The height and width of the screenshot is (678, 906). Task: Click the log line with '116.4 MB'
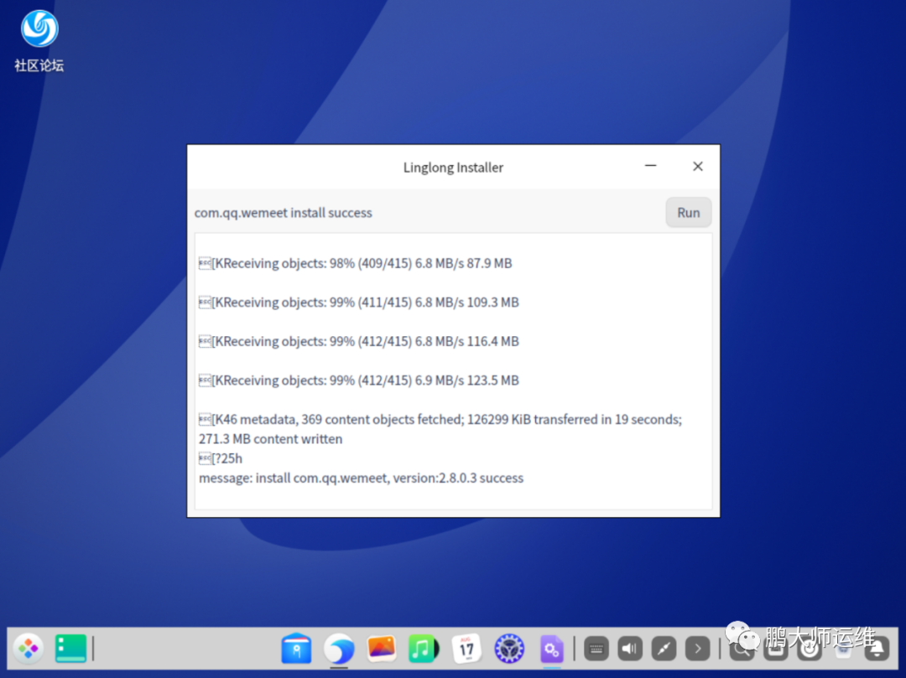(x=359, y=342)
